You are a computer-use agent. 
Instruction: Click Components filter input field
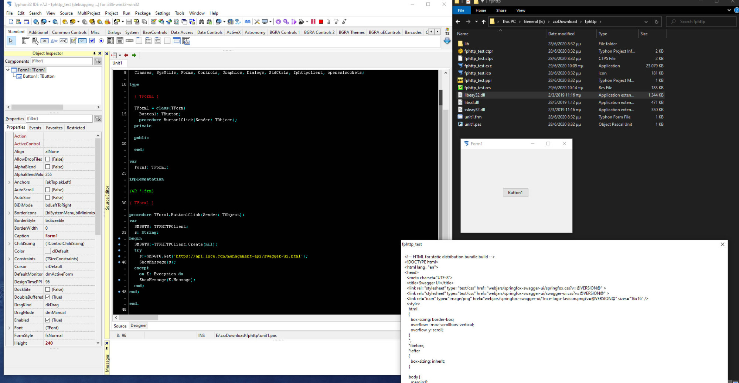click(x=61, y=61)
